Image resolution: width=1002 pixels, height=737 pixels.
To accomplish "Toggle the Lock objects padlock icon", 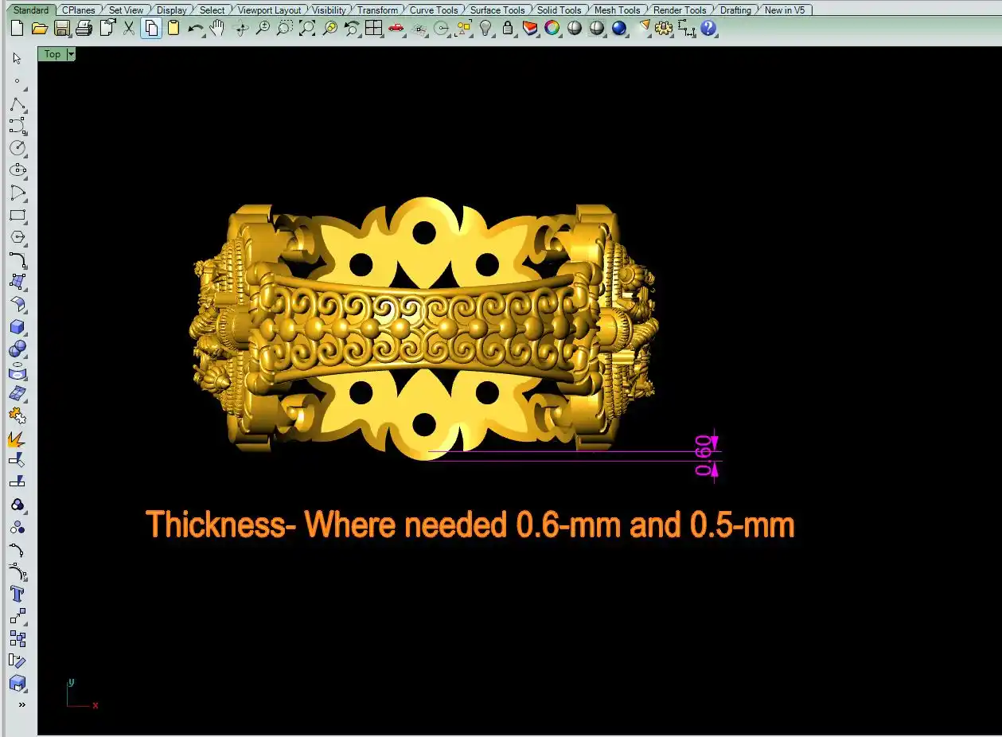I will (508, 29).
